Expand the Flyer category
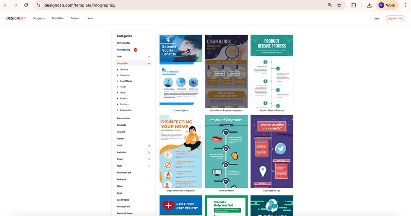Screen dimensions: 411x216 [x=149, y=166]
